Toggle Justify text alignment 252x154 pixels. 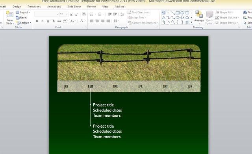[108, 21]
